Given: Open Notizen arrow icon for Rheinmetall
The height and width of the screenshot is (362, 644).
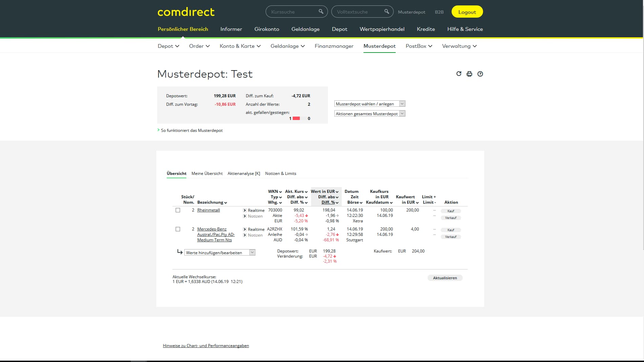Looking at the screenshot, I should pyautogui.click(x=245, y=216).
